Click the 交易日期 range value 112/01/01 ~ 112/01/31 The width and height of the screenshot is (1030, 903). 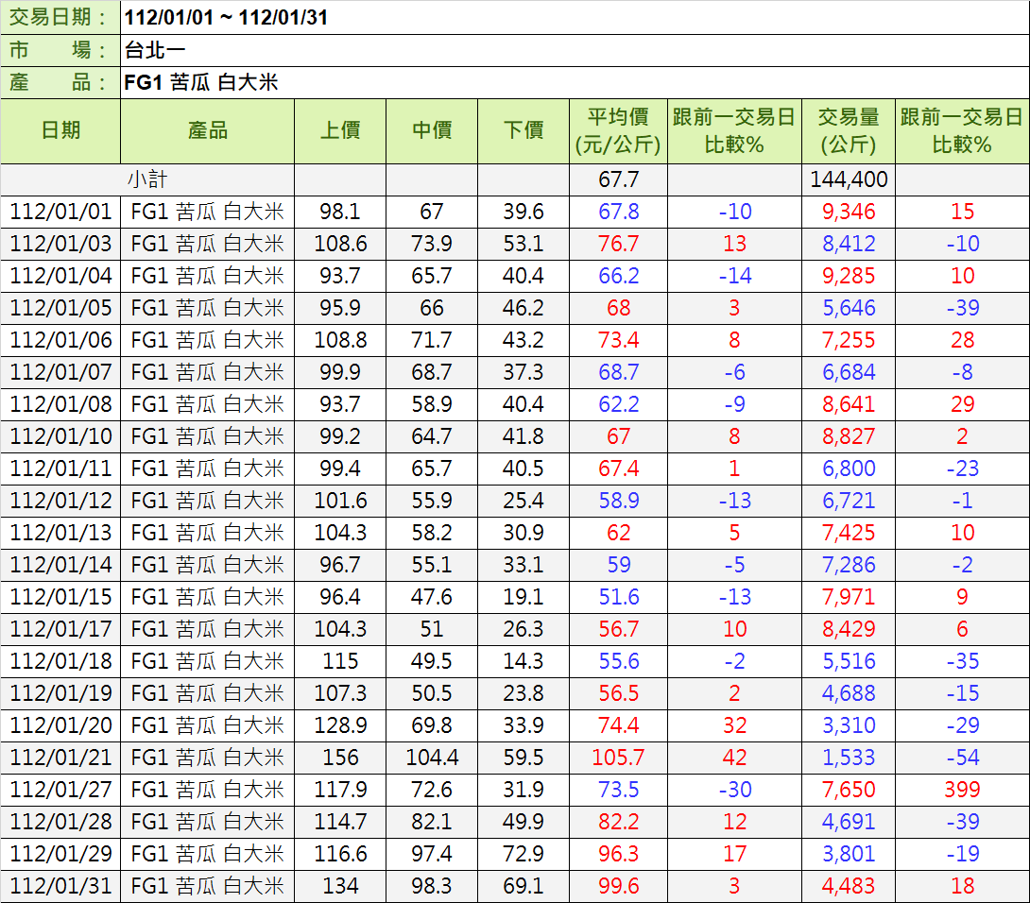[x=226, y=18]
